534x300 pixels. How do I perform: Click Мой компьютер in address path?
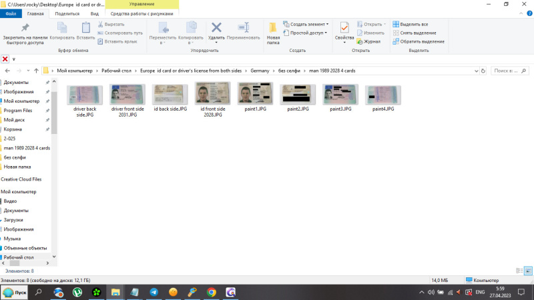(75, 71)
